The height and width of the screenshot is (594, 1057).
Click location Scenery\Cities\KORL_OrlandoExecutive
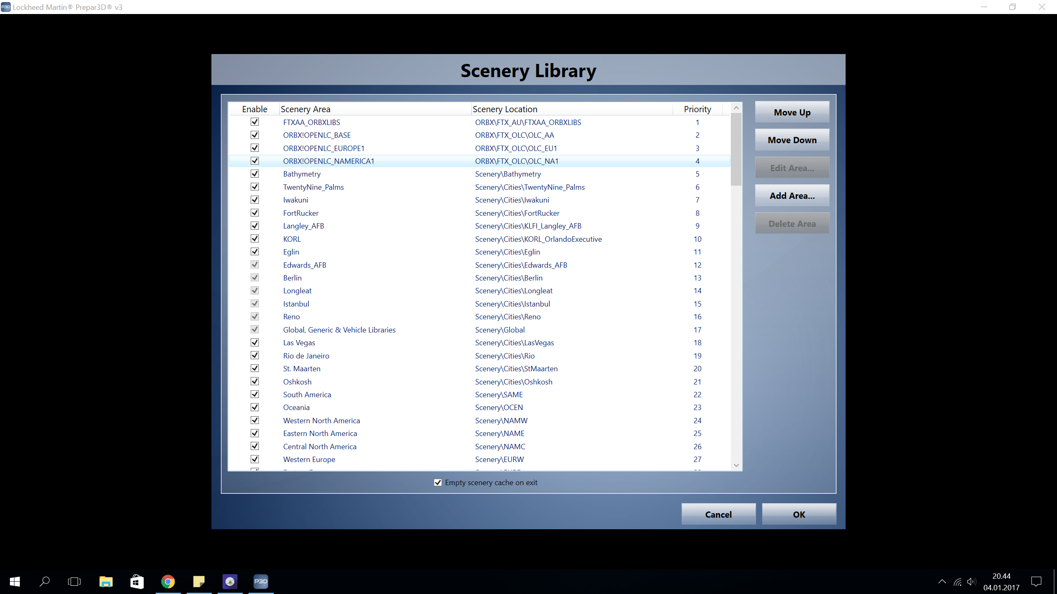pyautogui.click(x=538, y=239)
